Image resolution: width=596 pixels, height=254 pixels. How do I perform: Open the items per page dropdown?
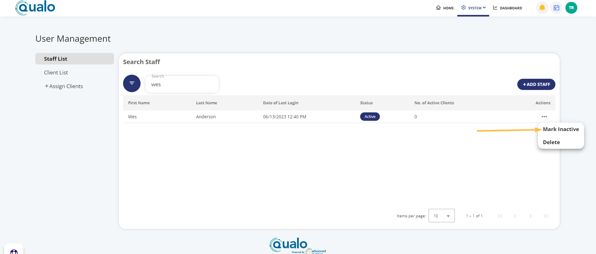pos(441,216)
